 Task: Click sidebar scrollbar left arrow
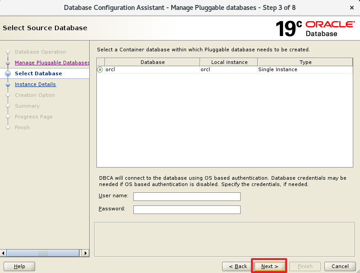[3, 253]
